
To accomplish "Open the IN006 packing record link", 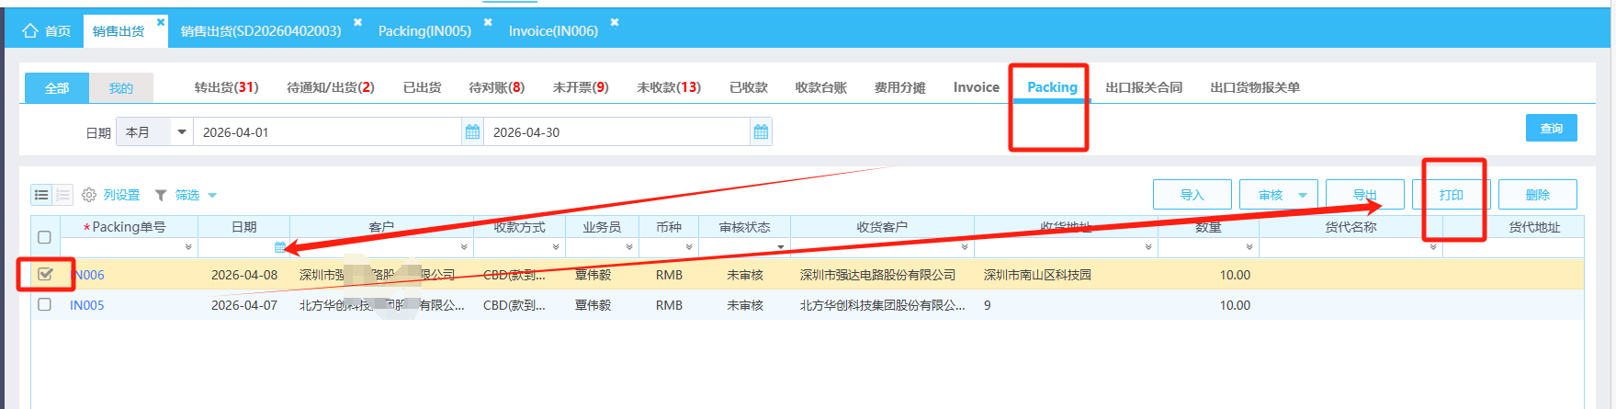I will [x=88, y=275].
